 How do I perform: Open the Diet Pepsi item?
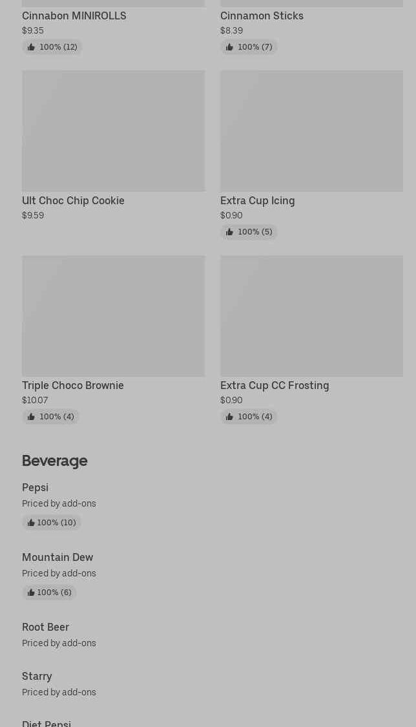tap(47, 723)
